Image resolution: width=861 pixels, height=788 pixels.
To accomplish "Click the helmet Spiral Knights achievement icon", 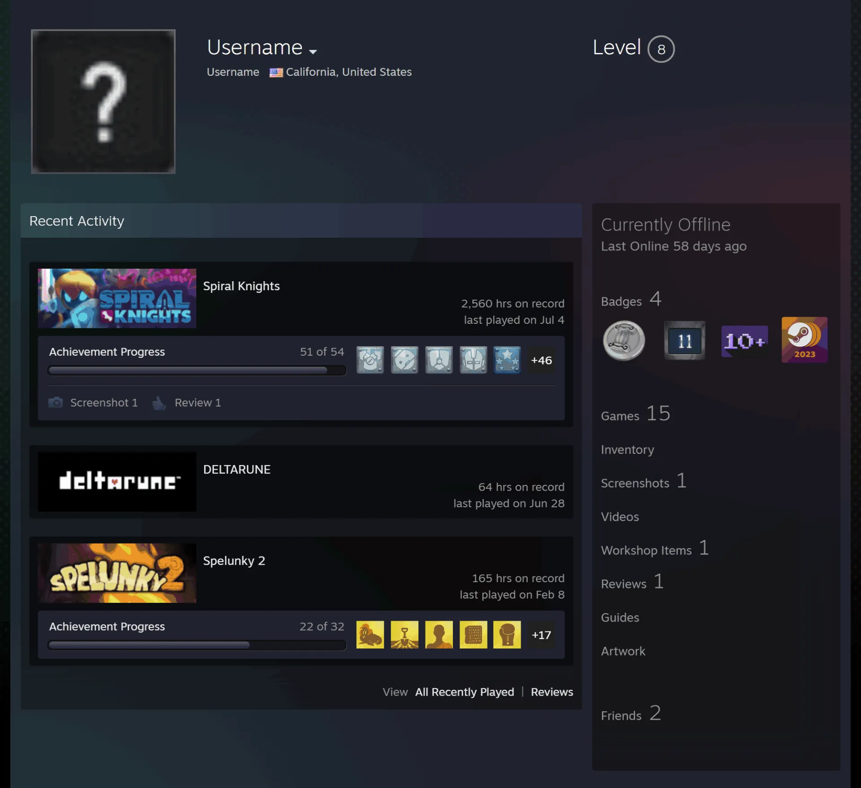I will tap(473, 360).
